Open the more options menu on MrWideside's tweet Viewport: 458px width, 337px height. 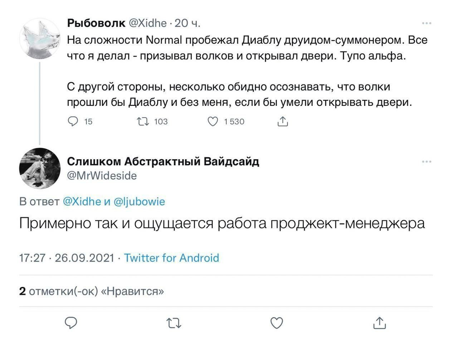point(426,161)
